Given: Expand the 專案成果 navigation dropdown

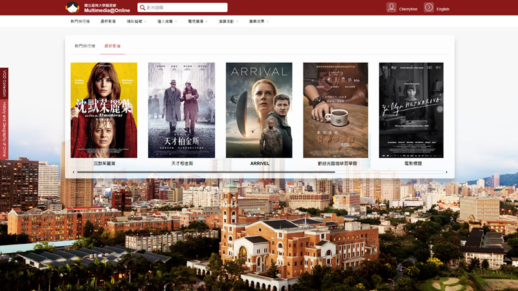Looking at the screenshot, I should (258, 21).
